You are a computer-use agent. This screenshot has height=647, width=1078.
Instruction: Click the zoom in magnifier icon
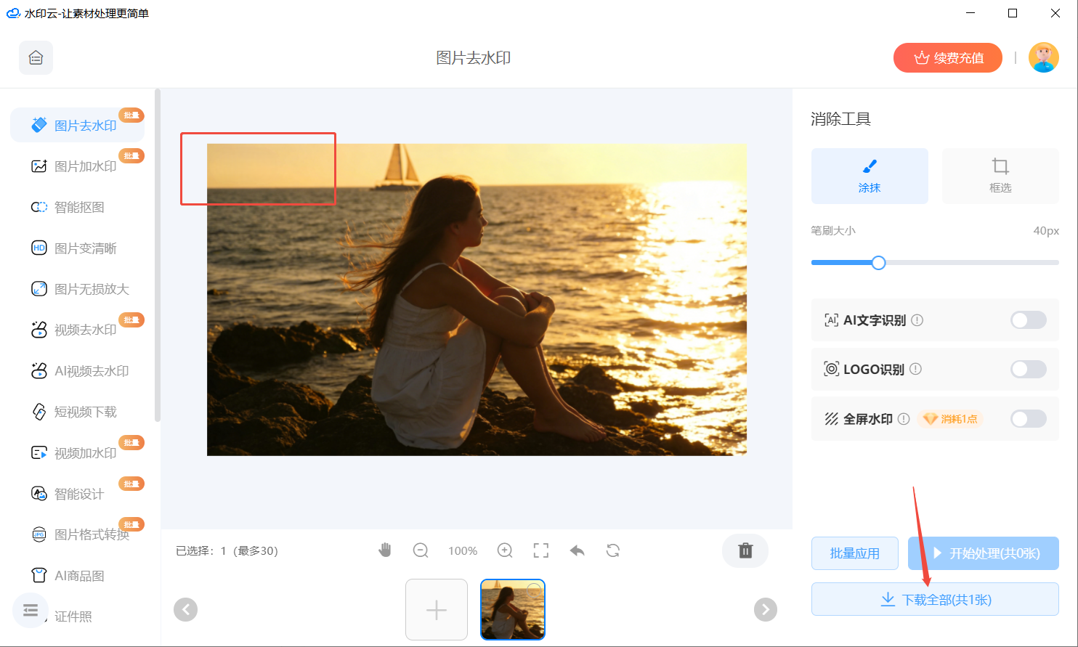coord(505,550)
